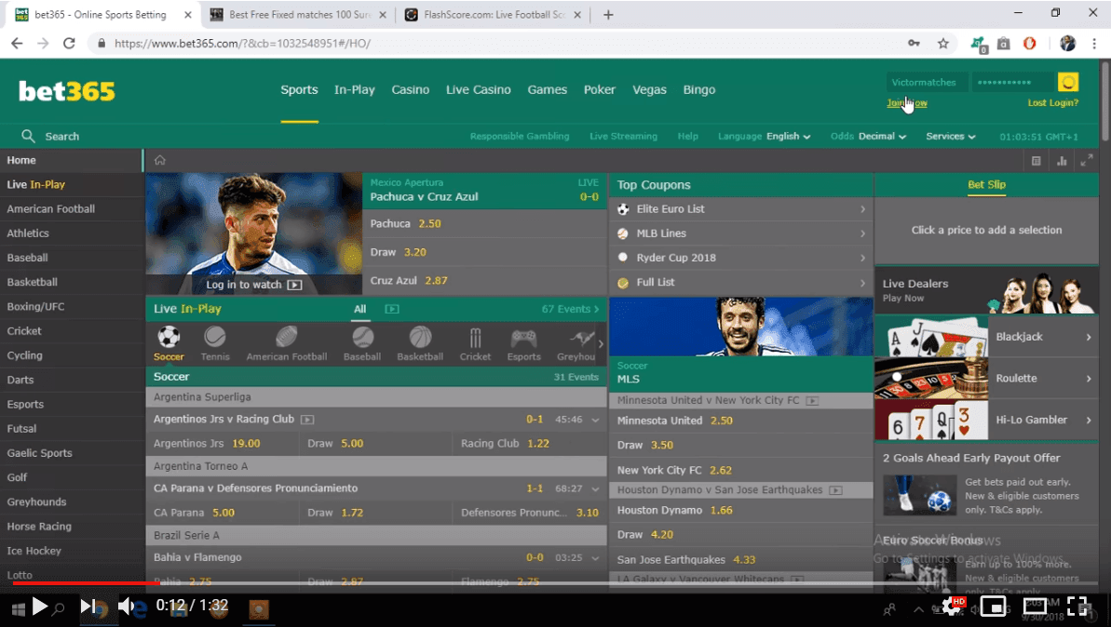Click the expand arrows icon near Bet Slip
This screenshot has width=1111, height=627.
pos(1086,160)
